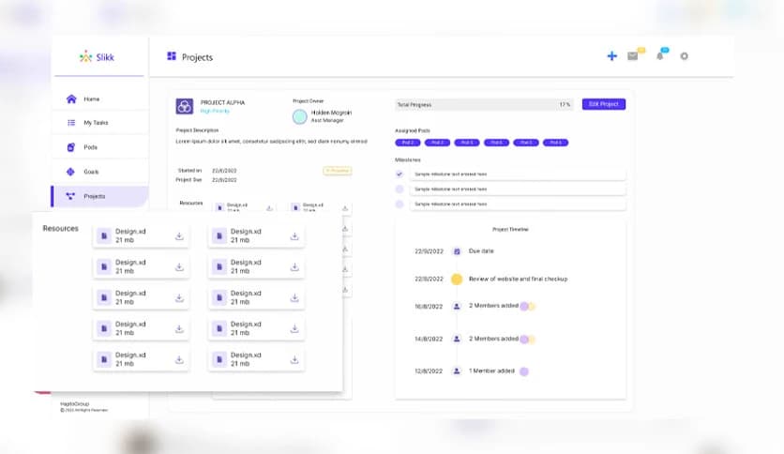Viewport: 784px width, 454px height.
Task: Download the last Design.xd file in right column
Action: click(294, 359)
